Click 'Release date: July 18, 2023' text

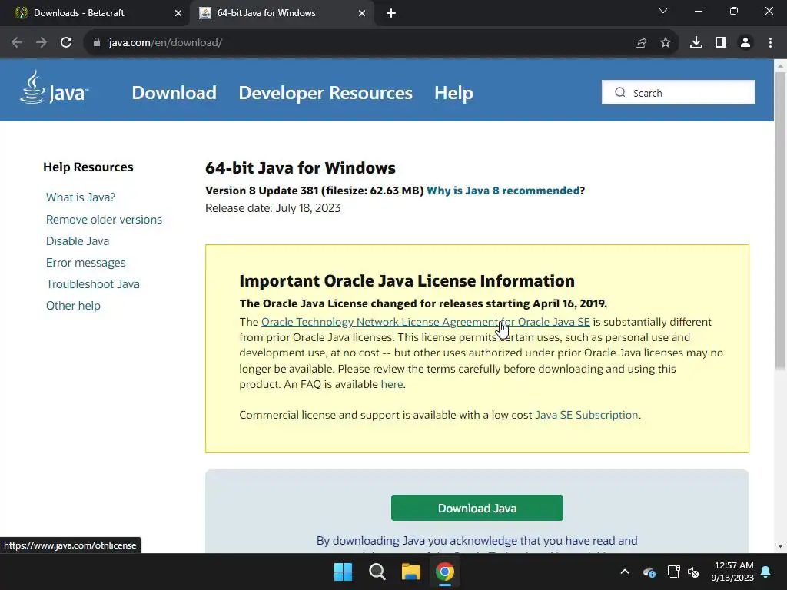[273, 208]
